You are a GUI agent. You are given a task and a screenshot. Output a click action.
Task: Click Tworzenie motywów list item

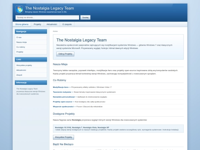(118, 92)
